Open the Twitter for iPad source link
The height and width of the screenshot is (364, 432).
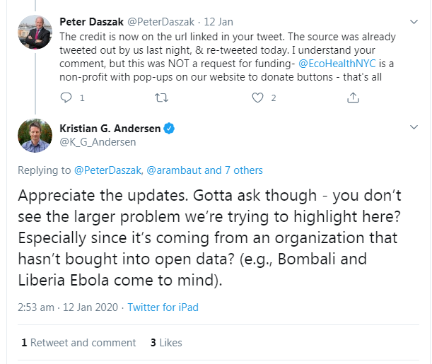[x=163, y=307]
